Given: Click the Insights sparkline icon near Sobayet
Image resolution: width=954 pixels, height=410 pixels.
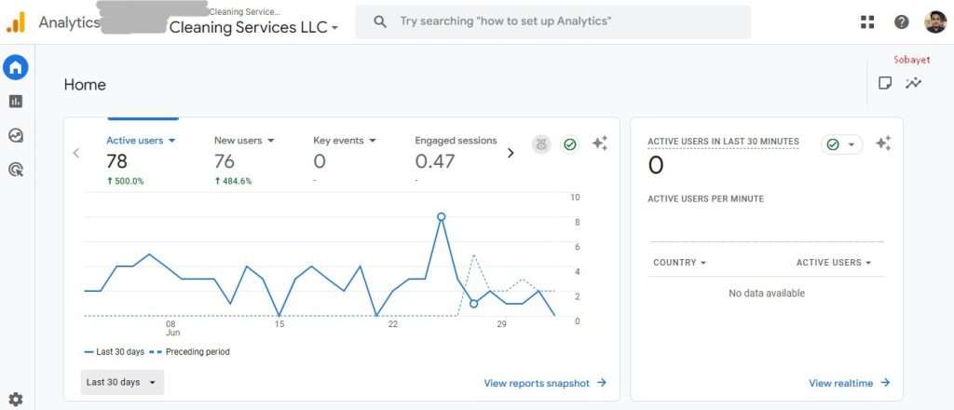Looking at the screenshot, I should pos(914,83).
